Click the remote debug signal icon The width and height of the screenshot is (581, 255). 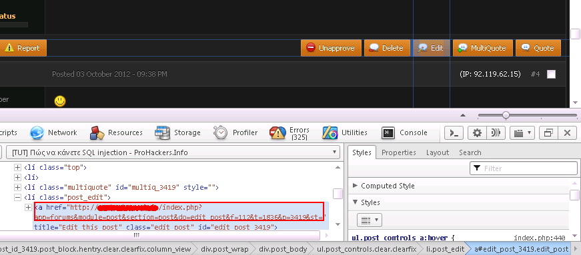(496, 132)
